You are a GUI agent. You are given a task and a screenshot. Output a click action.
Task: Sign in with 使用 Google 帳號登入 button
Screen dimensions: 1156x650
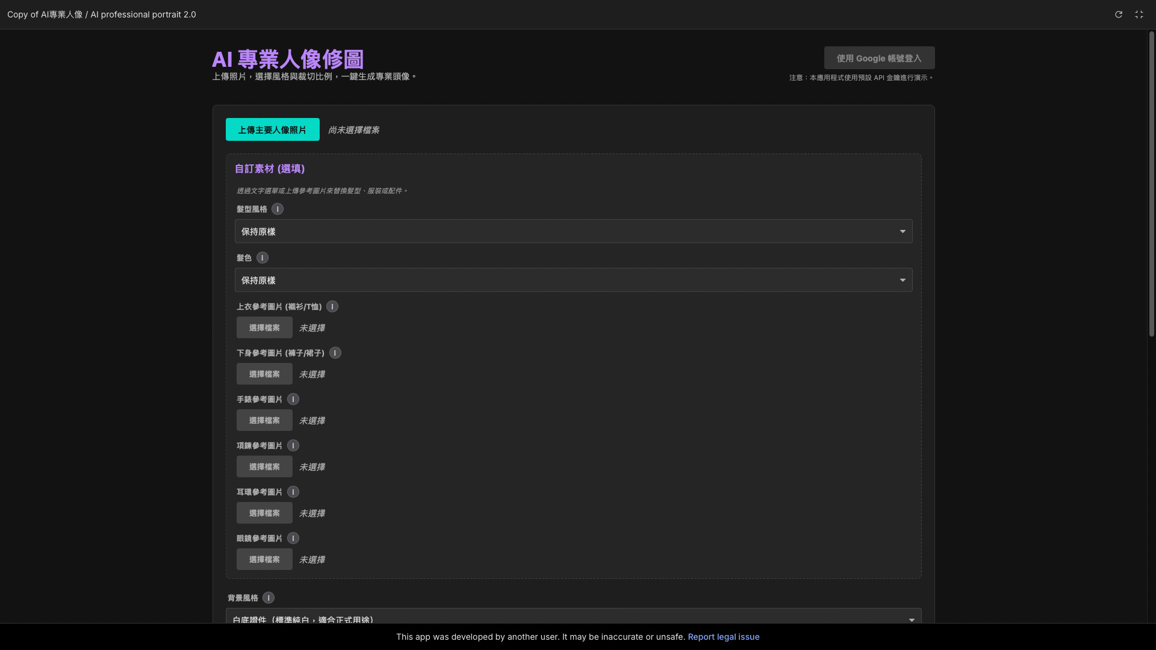(878, 58)
